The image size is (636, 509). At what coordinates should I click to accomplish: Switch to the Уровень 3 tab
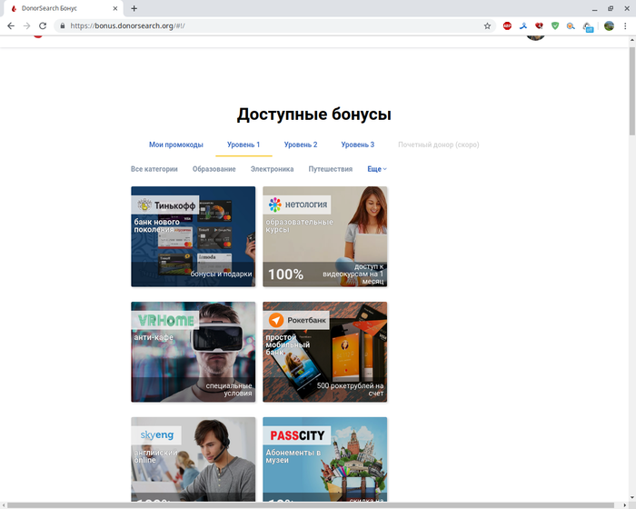coord(358,145)
